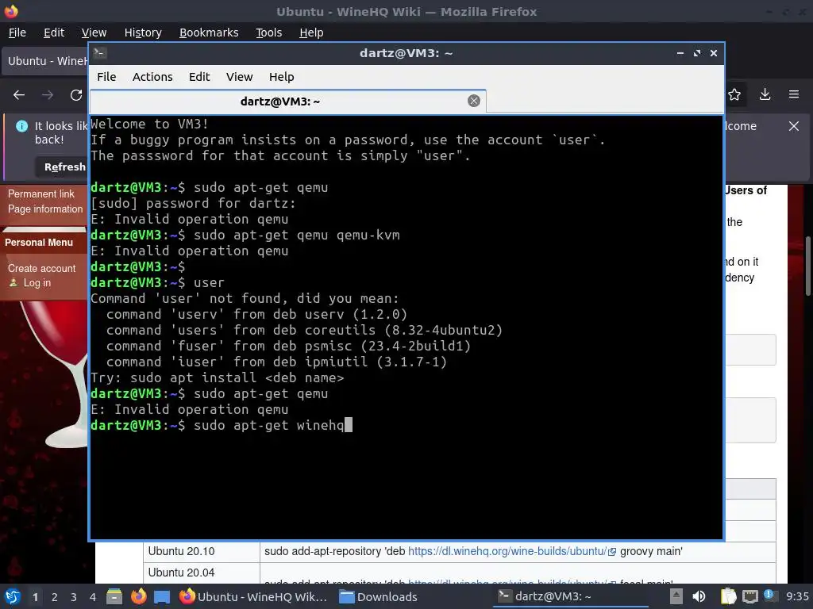The width and height of the screenshot is (813, 609).
Task: Dismiss the Firefox notification bar
Action: point(794,126)
